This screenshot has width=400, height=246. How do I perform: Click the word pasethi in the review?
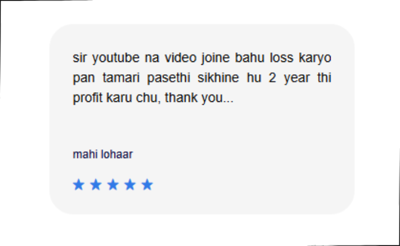[169, 78]
